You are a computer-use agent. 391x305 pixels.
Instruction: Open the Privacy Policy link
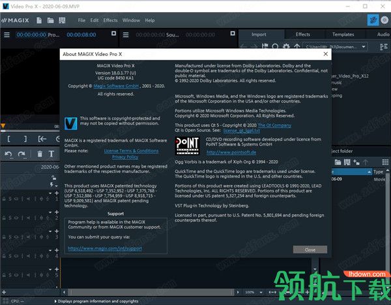[125, 157]
